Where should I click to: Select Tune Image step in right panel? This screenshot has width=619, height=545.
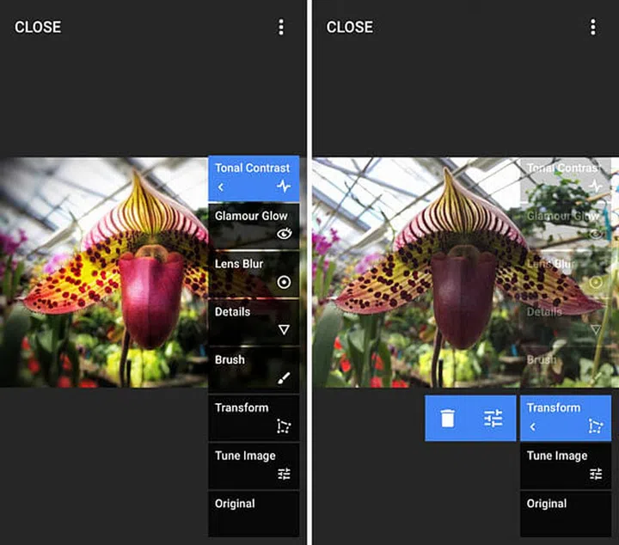565,465
